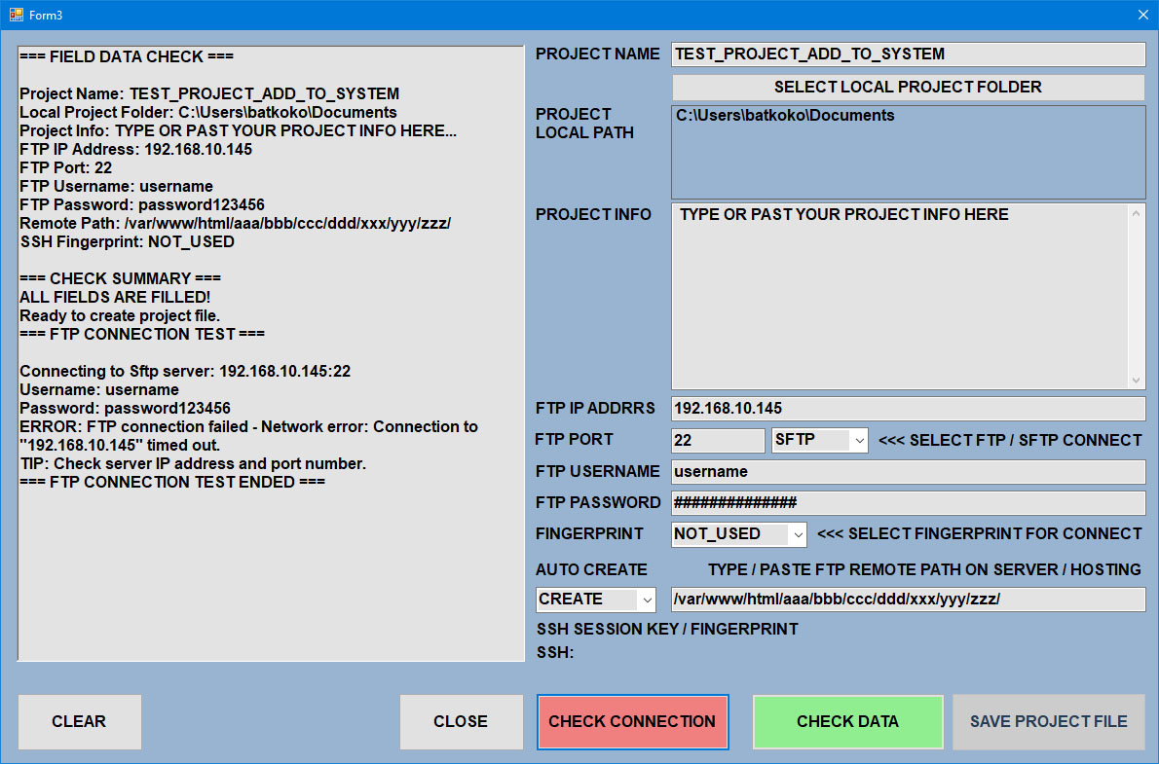The height and width of the screenshot is (764, 1159).
Task: Click the 'SSH:' label
Action: [x=555, y=653]
